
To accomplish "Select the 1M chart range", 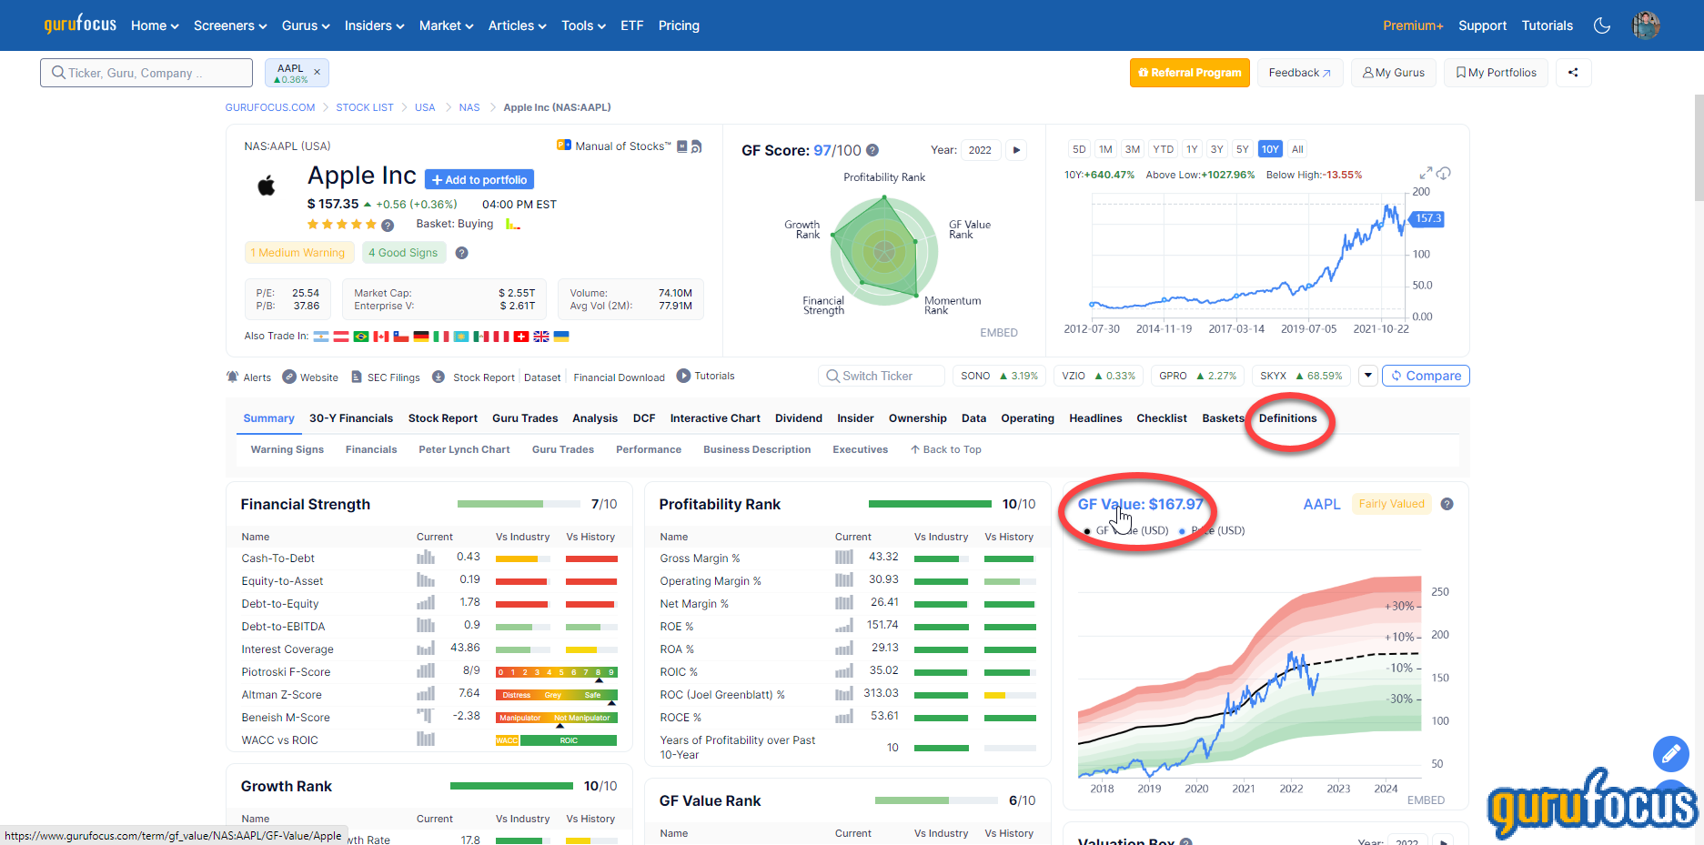I will coord(1105,149).
